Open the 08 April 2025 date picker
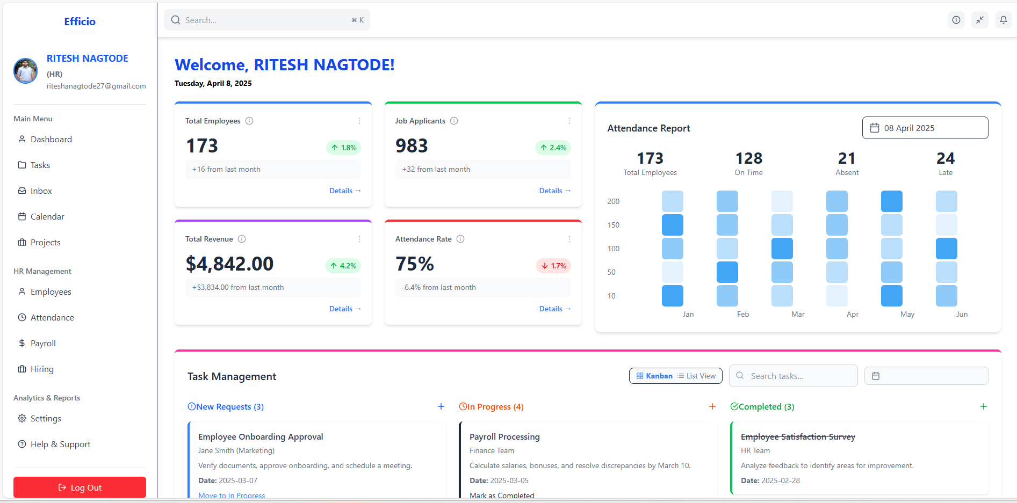 click(925, 128)
